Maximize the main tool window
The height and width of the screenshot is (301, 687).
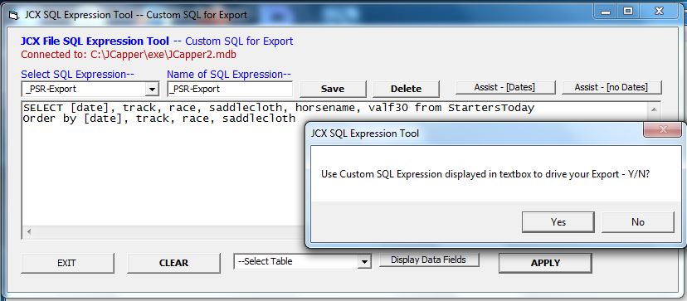pos(628,12)
